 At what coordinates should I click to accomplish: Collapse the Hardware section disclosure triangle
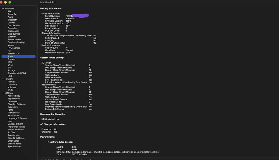[3, 9]
